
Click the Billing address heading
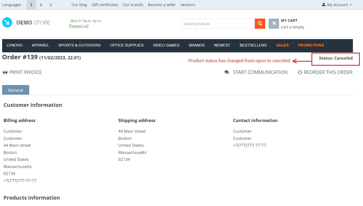point(19,120)
